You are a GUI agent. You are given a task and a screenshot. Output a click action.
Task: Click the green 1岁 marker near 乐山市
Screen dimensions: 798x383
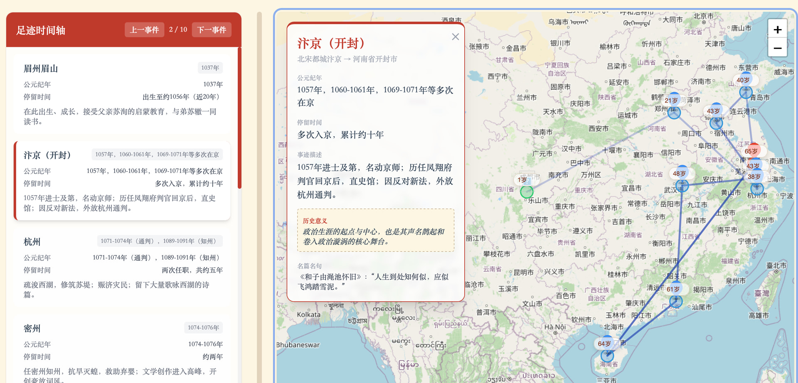527,191
